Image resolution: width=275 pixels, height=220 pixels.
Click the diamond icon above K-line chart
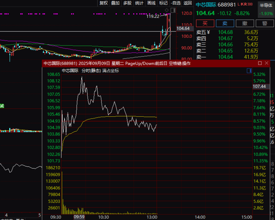167,11
